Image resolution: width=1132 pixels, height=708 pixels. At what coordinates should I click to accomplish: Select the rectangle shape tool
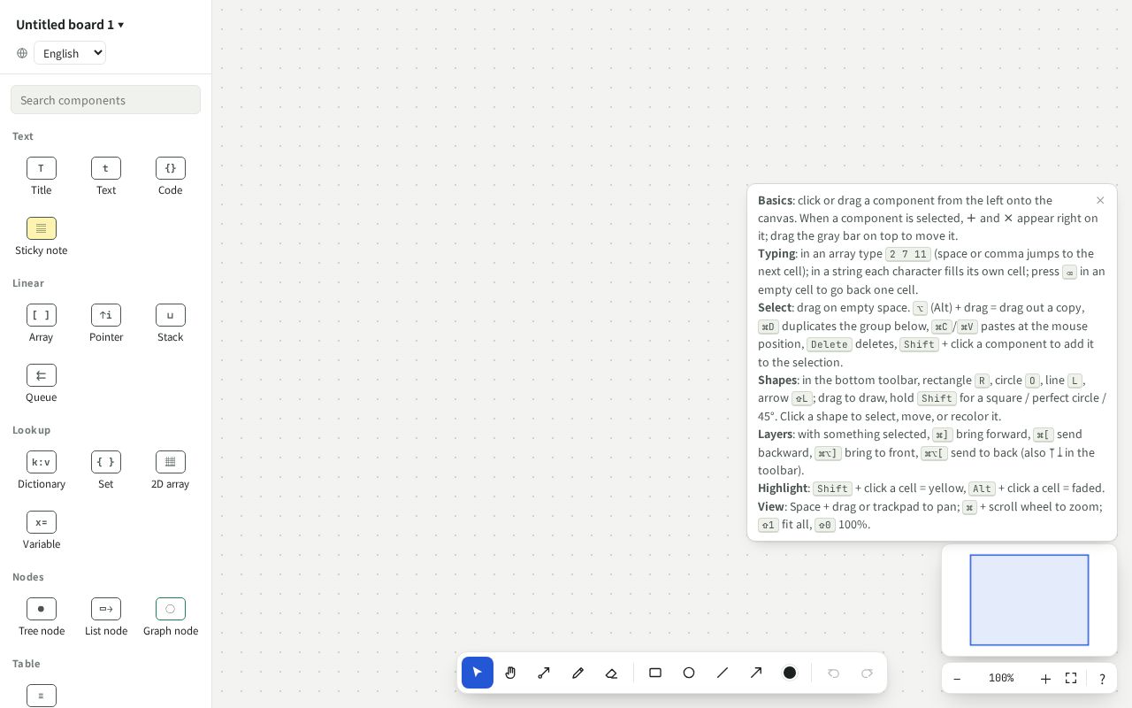(655, 673)
